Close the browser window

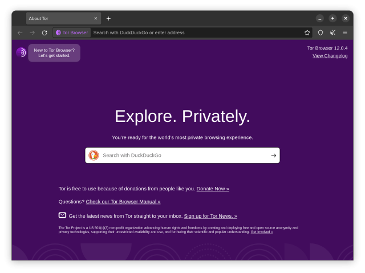click(x=346, y=18)
